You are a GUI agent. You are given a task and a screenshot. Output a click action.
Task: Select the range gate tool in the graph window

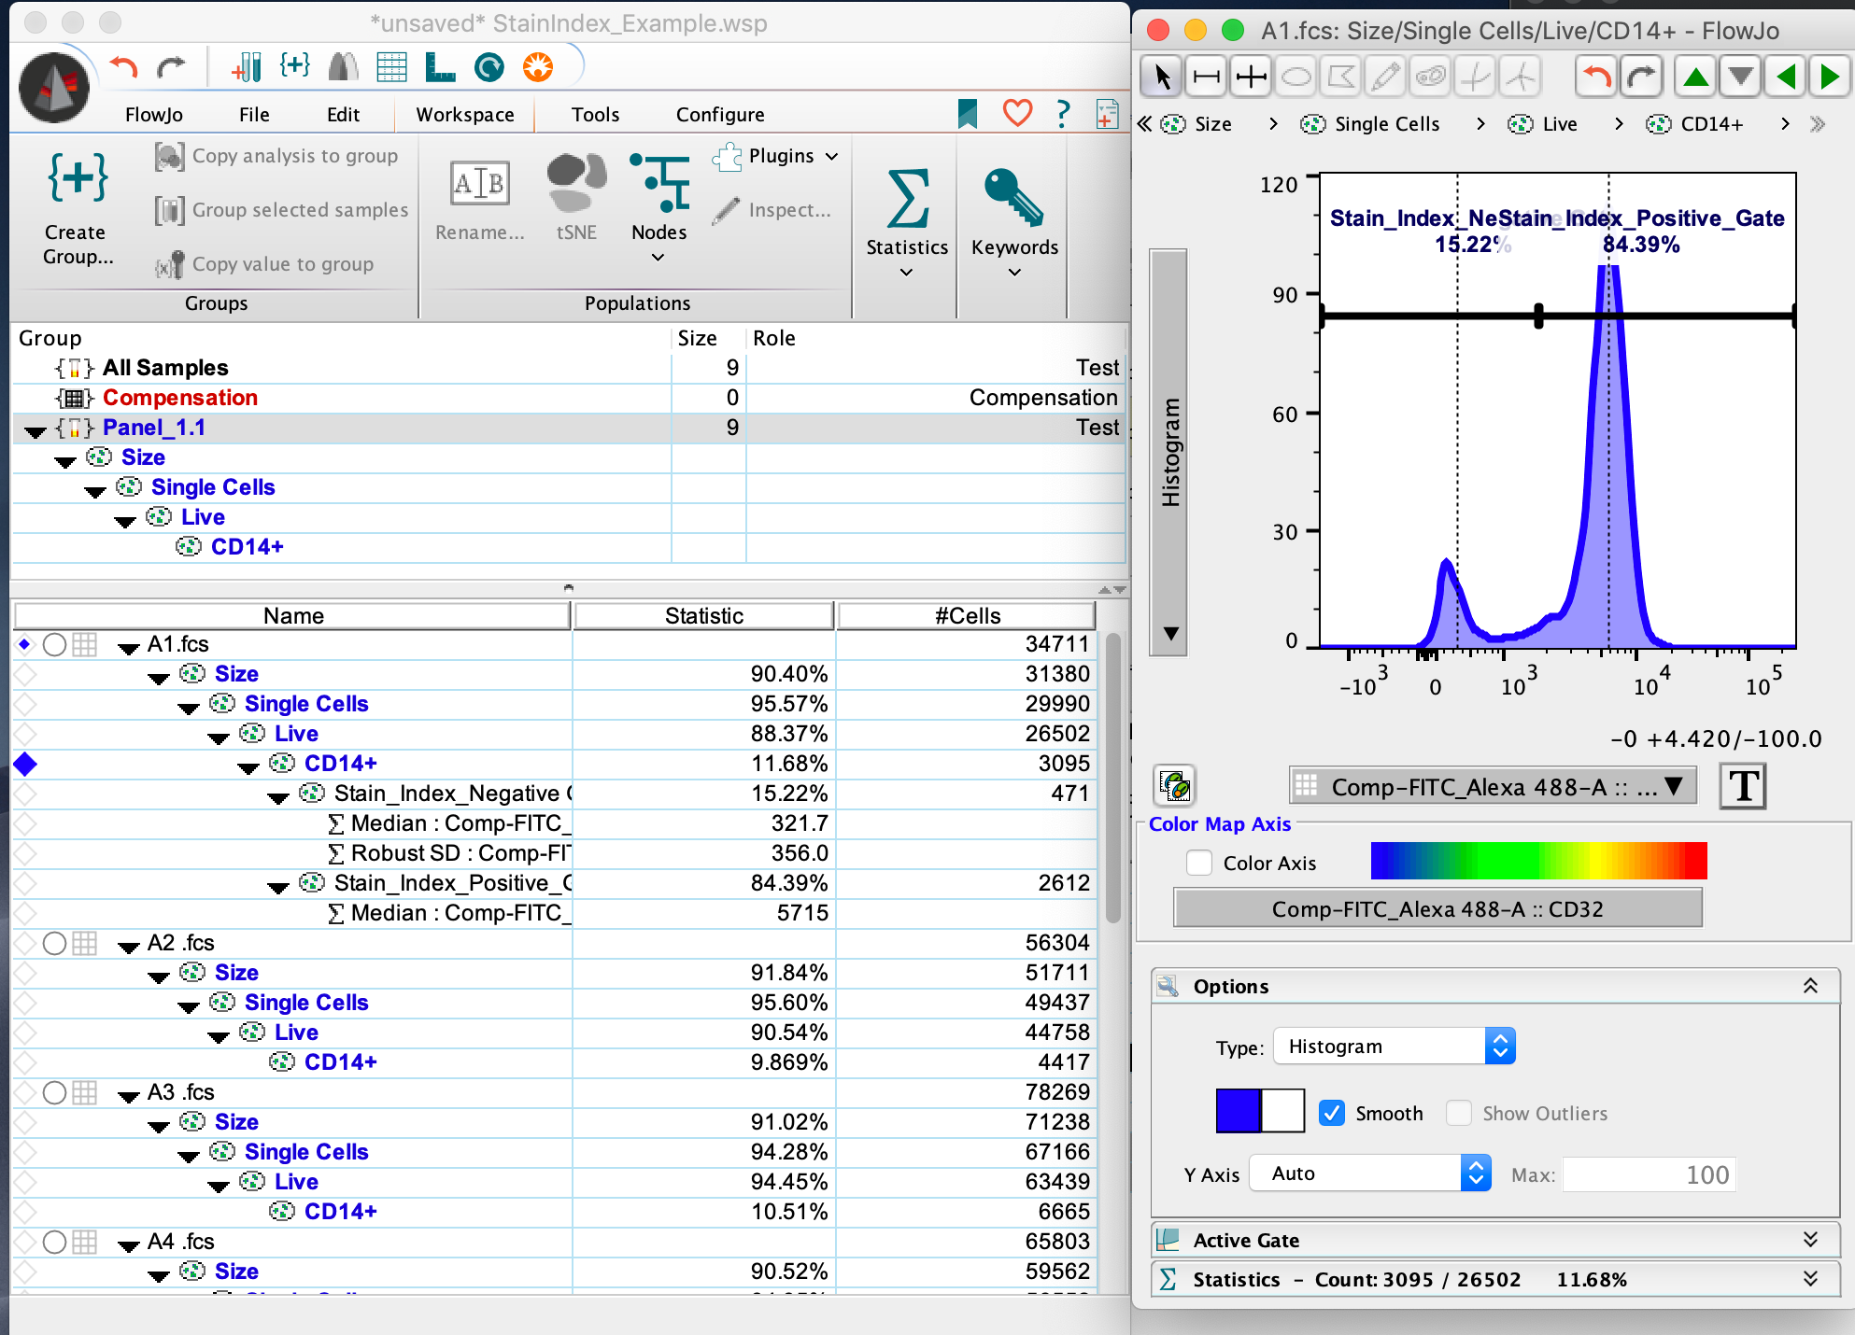point(1205,77)
